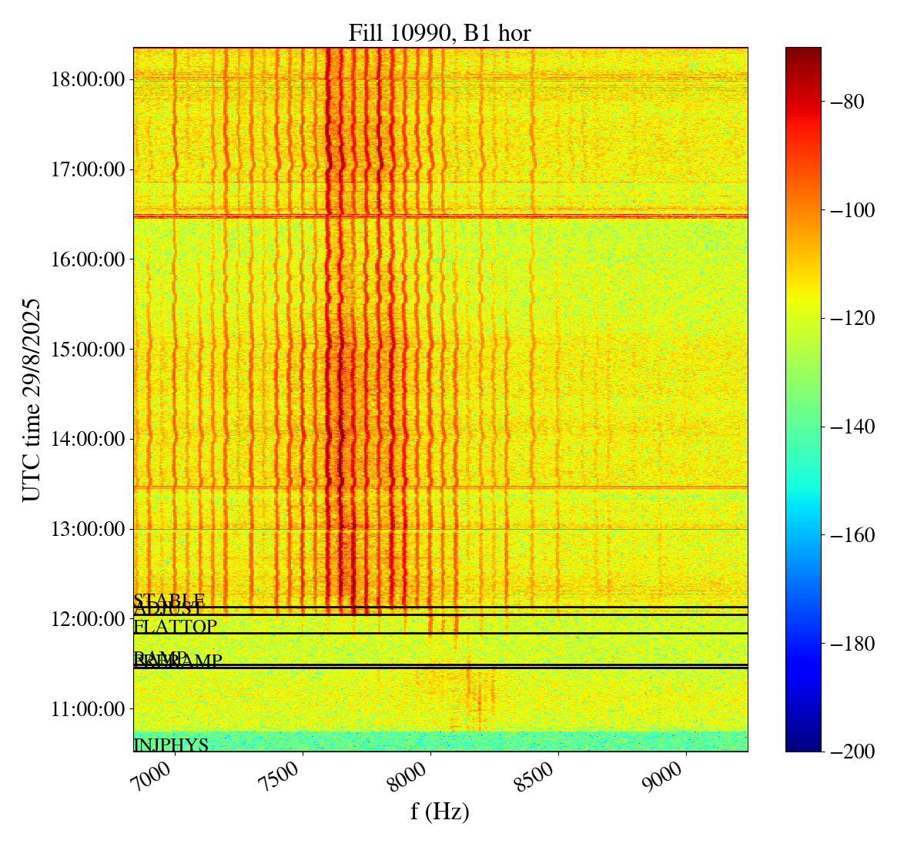The image size is (924, 847).
Task: Click the plot title 'Fill 10990, B1 hor'
Action: (x=440, y=32)
